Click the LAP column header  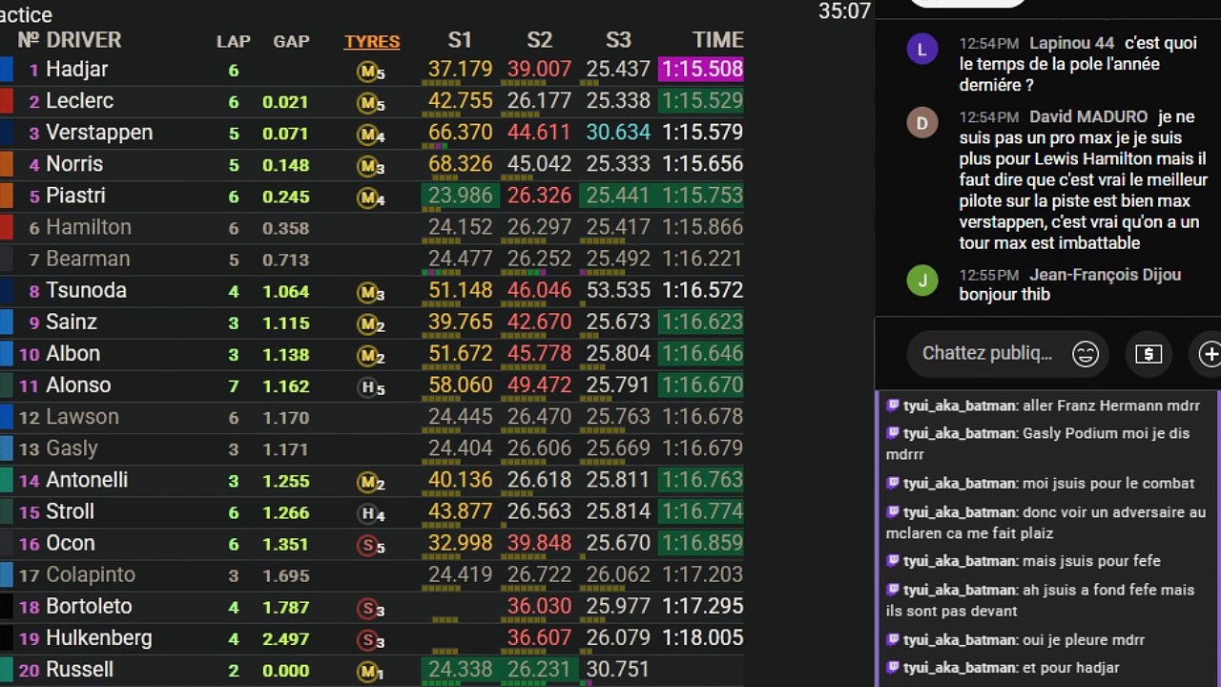(233, 41)
